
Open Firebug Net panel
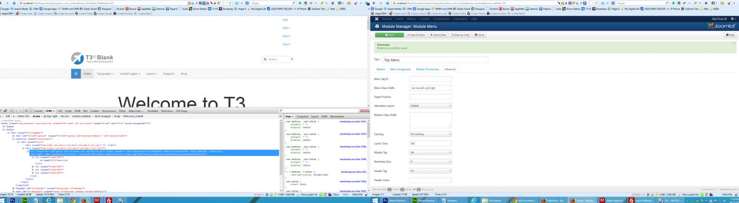[85, 111]
